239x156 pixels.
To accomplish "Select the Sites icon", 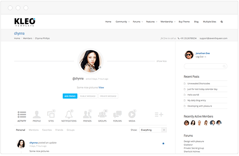I will tap(51, 114).
